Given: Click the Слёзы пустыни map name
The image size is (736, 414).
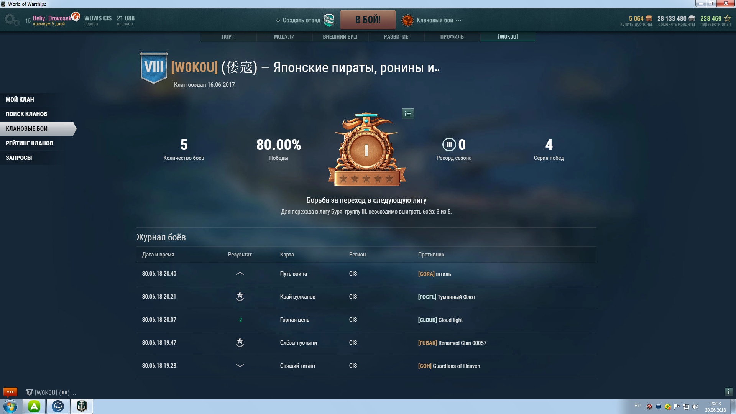Looking at the screenshot, I should (298, 343).
